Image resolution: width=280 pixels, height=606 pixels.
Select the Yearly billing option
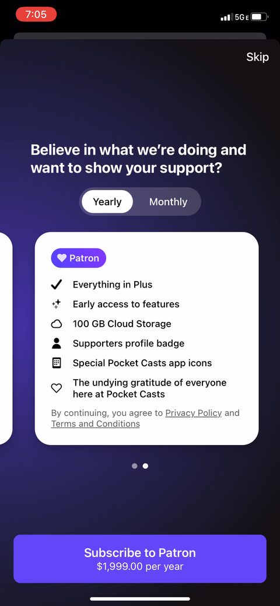coord(107,202)
